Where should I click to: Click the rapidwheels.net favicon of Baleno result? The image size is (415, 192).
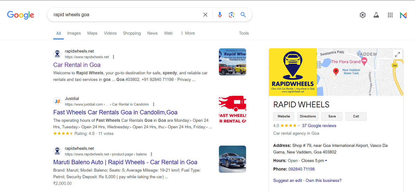(57, 151)
